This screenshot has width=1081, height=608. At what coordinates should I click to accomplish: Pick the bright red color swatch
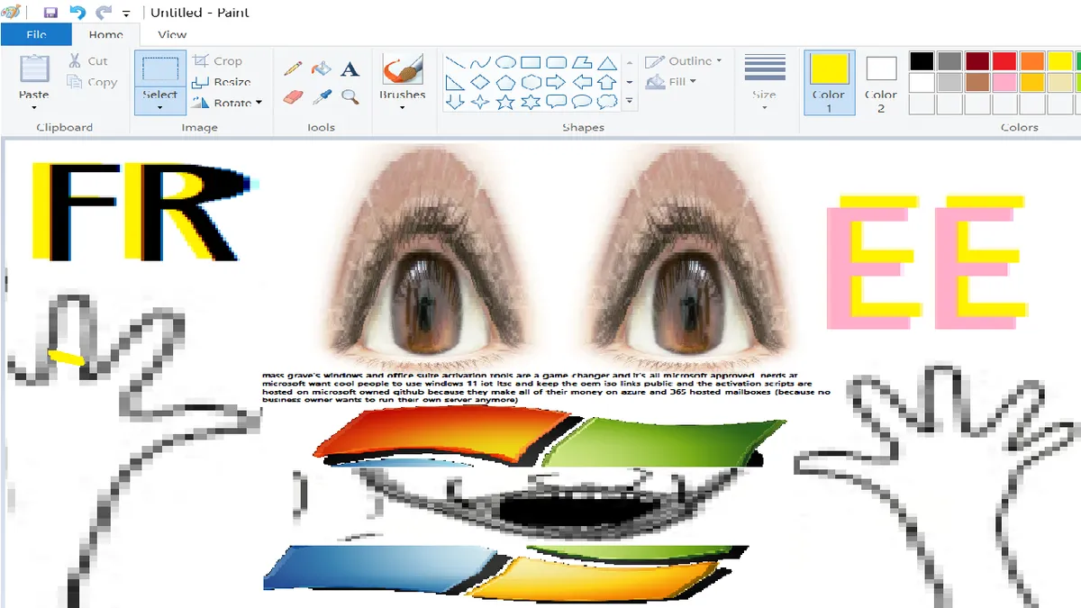1004,61
